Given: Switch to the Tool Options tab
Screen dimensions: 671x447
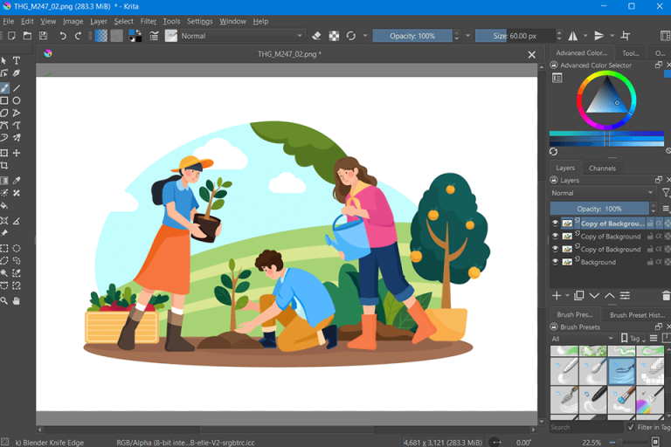Looking at the screenshot, I should tap(630, 53).
